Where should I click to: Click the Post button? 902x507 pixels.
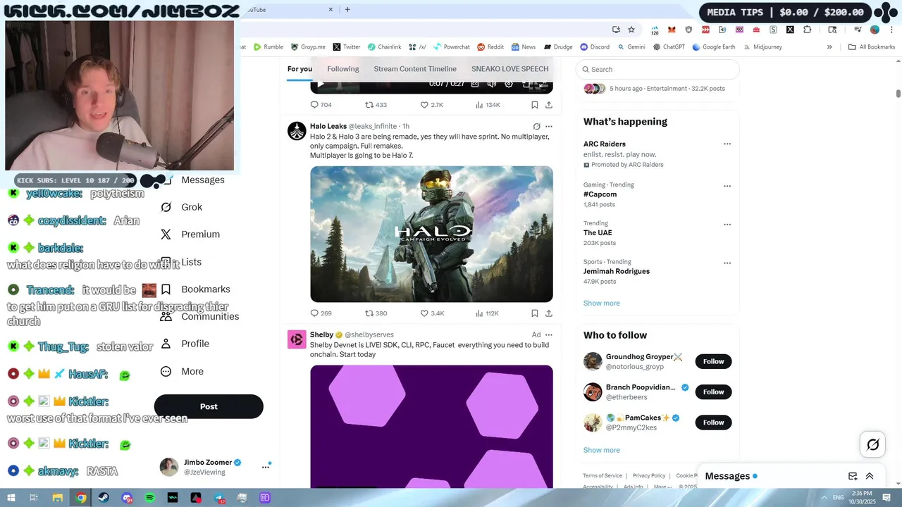pyautogui.click(x=209, y=406)
